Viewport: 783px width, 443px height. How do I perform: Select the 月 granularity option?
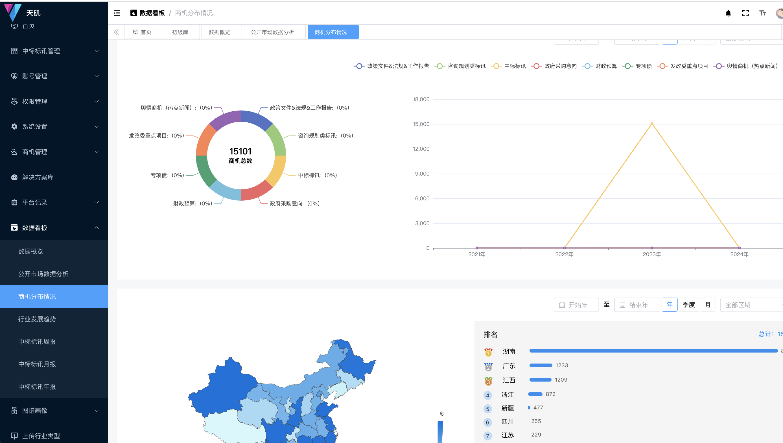(x=708, y=305)
